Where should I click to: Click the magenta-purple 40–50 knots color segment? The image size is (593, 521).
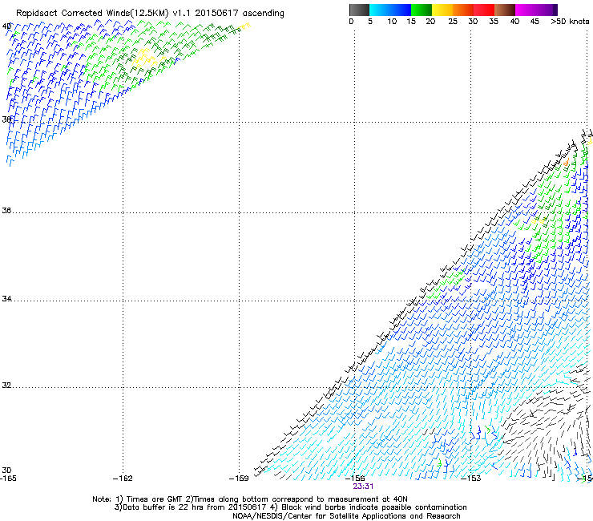click(534, 10)
